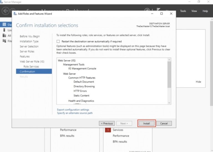Viewport: 213px width, 152px height.
Task: Click the wizard title bar icon
Action: (x=15, y=14)
